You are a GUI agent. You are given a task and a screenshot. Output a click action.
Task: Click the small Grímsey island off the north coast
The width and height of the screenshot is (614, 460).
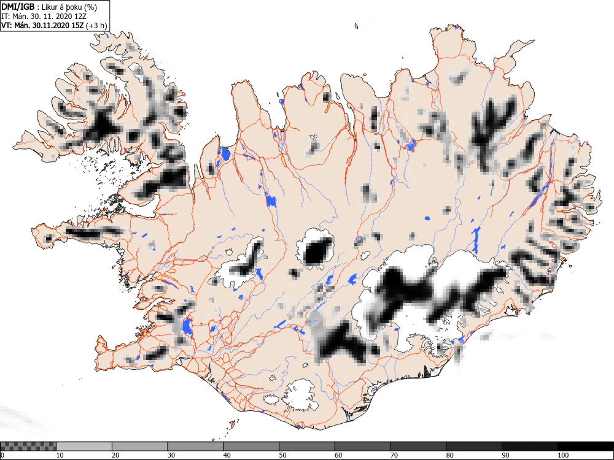click(x=356, y=26)
